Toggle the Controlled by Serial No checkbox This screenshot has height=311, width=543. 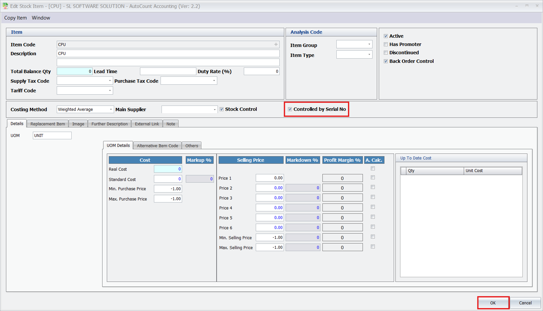click(290, 109)
